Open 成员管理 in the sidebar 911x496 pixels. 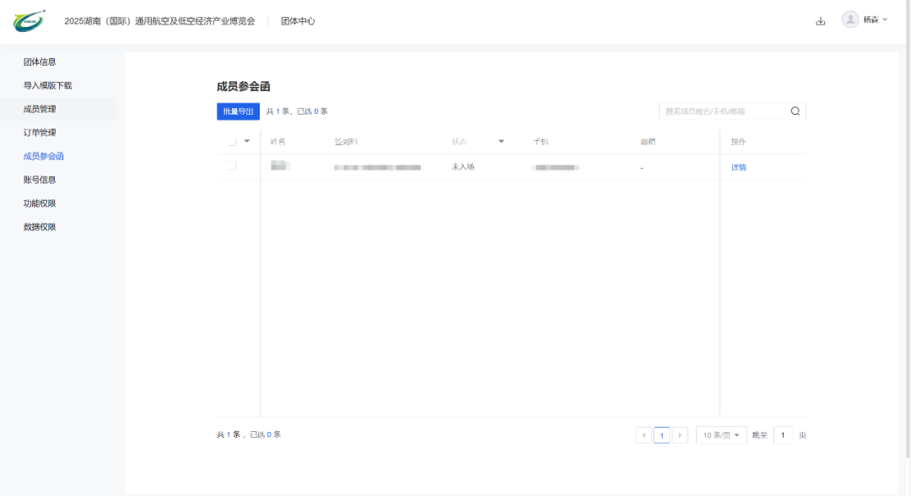[x=40, y=108]
